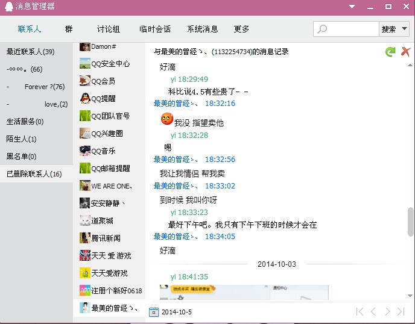Open the image thumbnail sent at 18:41:35
The width and height of the screenshot is (415, 324).
[x=244, y=292]
